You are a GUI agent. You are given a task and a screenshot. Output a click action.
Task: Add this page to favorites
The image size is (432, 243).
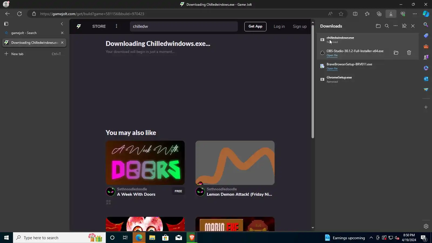click(341, 14)
